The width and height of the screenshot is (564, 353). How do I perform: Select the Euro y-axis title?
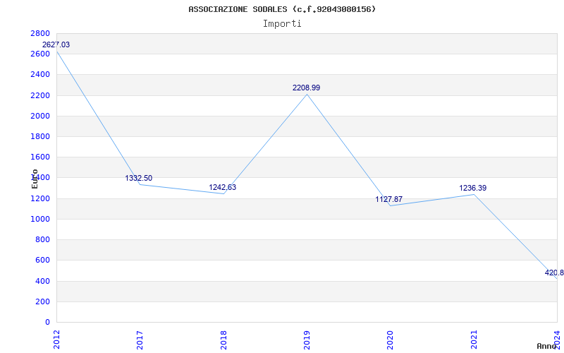[x=35, y=179]
